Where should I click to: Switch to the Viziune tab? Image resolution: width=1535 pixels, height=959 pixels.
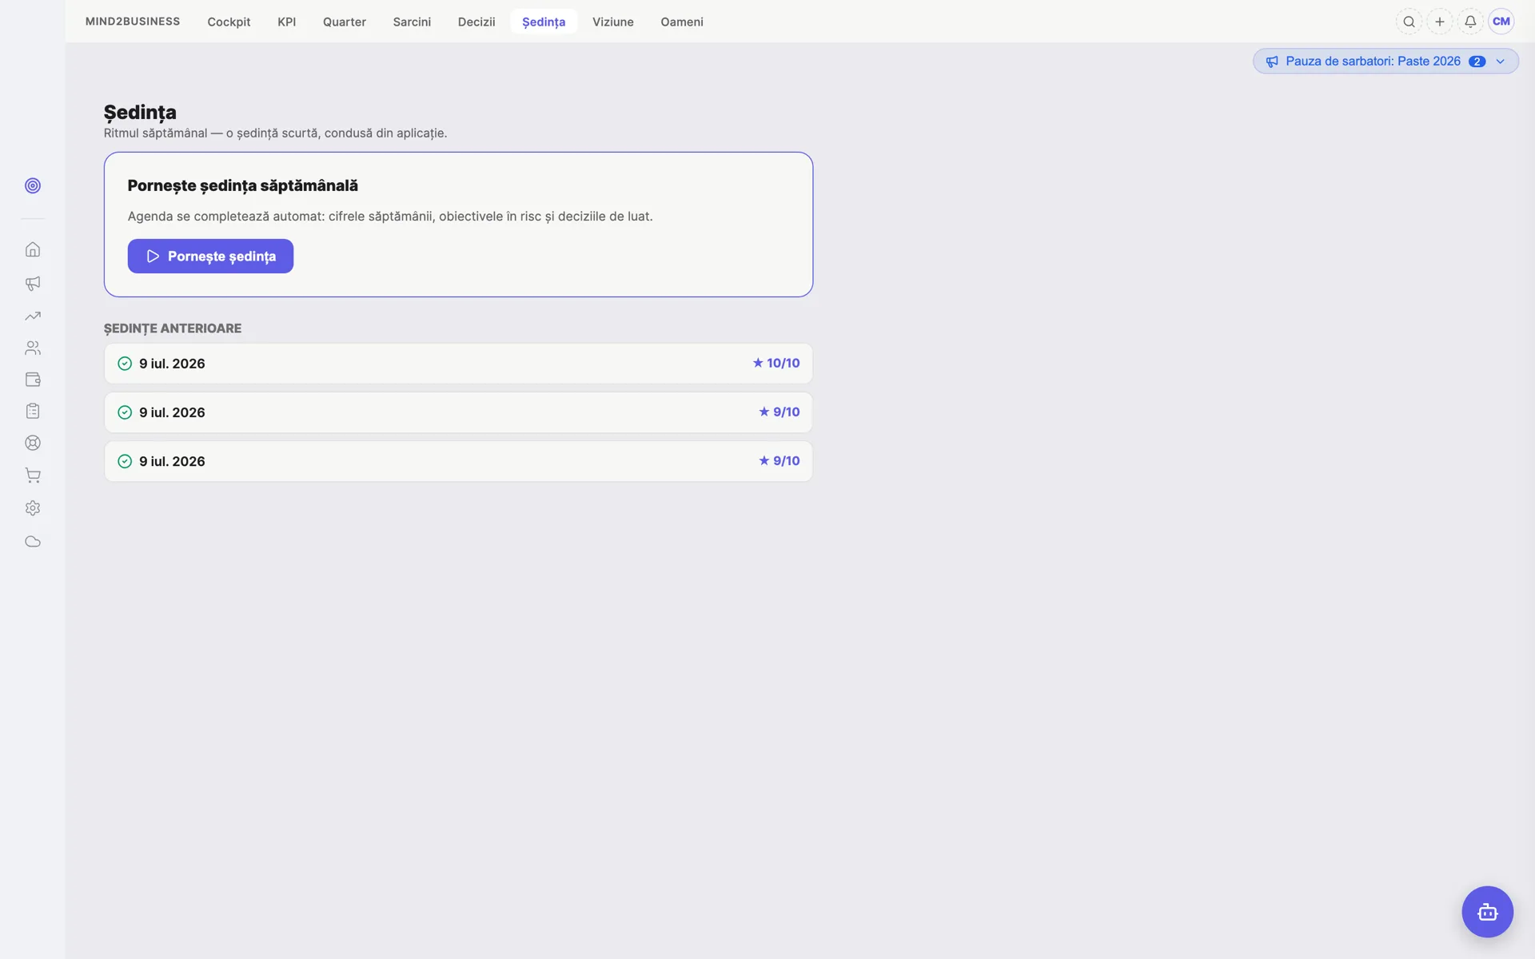tap(613, 22)
